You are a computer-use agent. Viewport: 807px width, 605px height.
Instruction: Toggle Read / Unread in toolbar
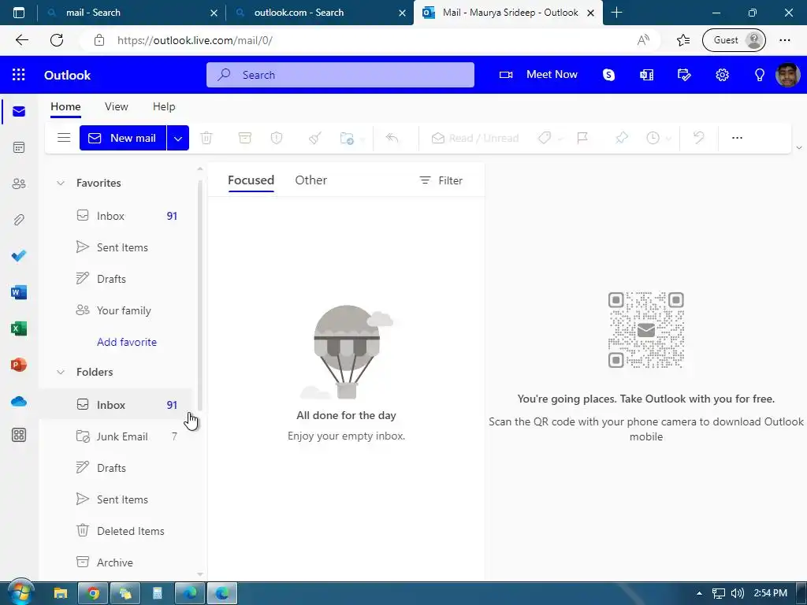(475, 138)
